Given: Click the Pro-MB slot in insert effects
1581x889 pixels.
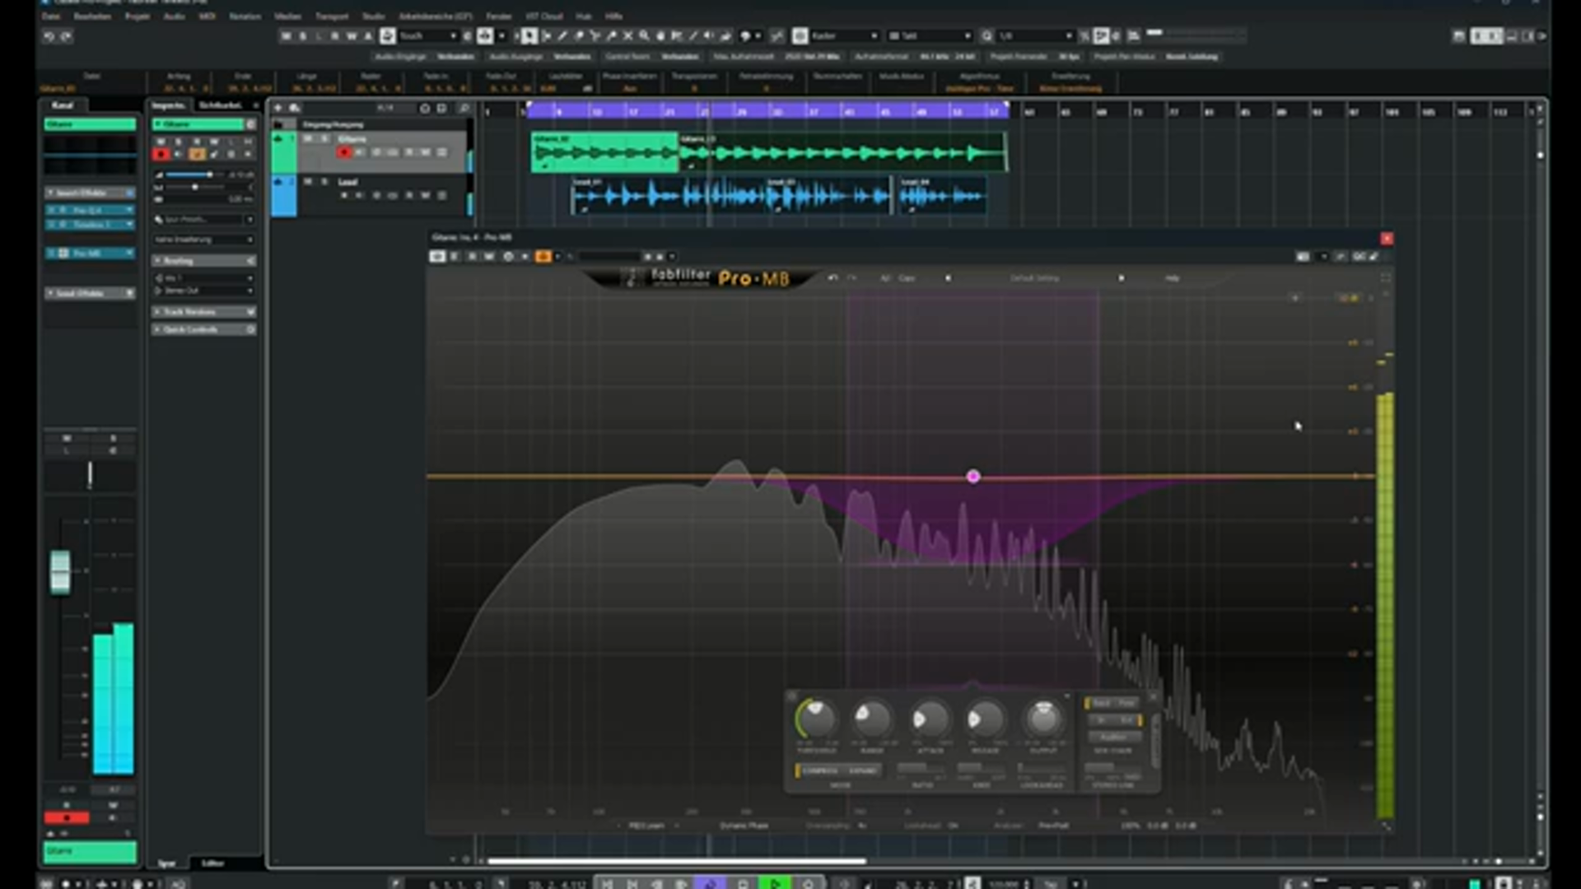Looking at the screenshot, I should [90, 253].
